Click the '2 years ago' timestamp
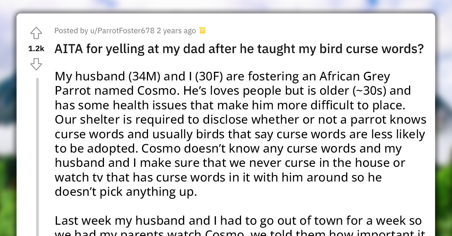The image size is (452, 236). click(176, 30)
